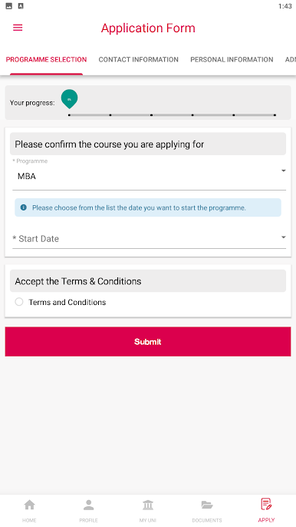The height and width of the screenshot is (527, 296).
Task: Open the hamburger menu icon
Action: (18, 28)
